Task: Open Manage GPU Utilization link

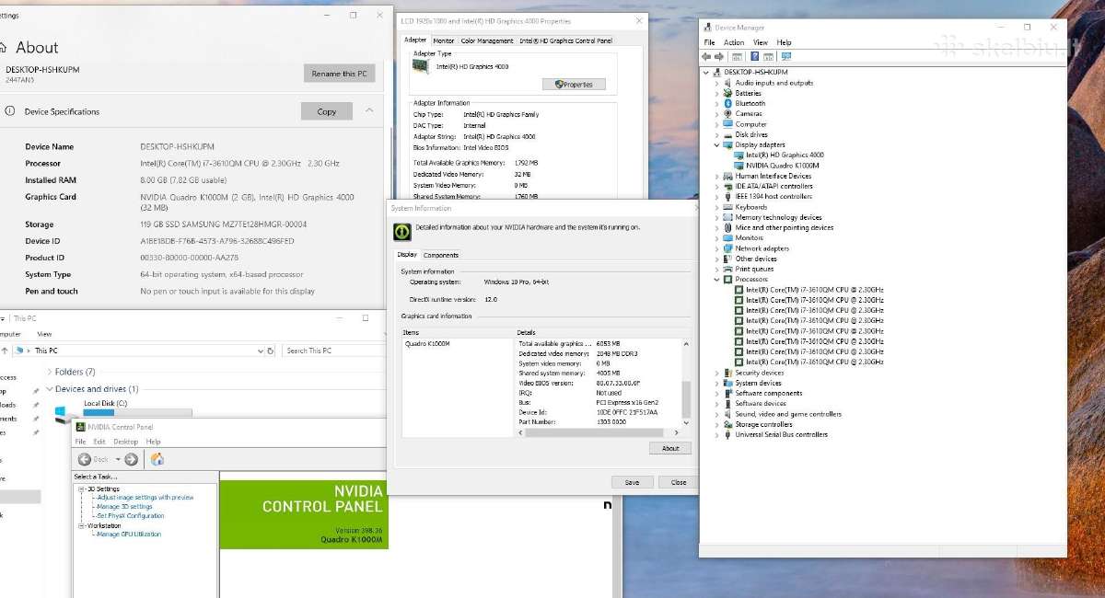Action: [129, 535]
